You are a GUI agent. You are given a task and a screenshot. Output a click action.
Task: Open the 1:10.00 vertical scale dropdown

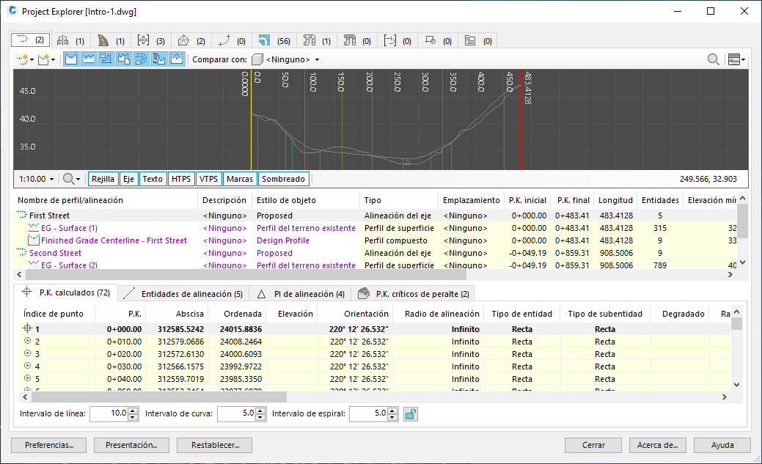(x=37, y=179)
